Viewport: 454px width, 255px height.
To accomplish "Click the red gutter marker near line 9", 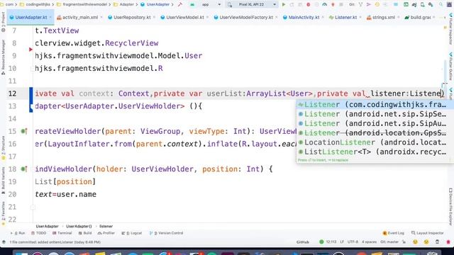I will 31,50.
